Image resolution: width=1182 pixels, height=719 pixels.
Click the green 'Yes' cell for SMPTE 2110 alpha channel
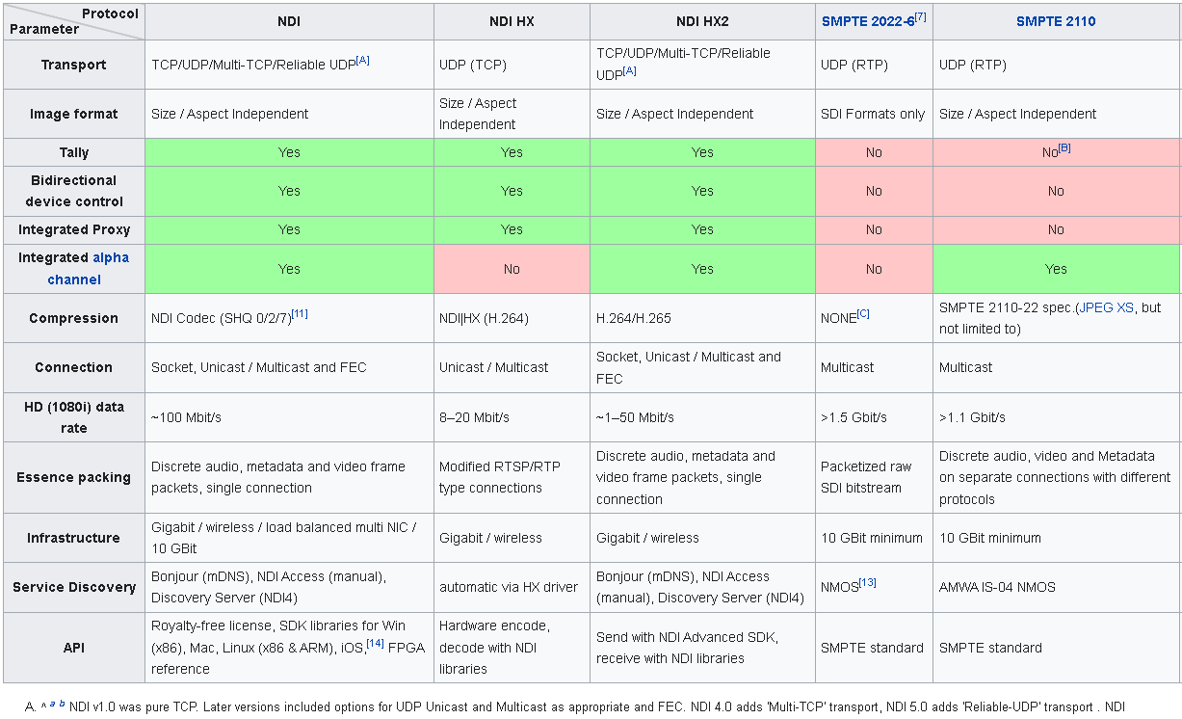pos(1056,269)
